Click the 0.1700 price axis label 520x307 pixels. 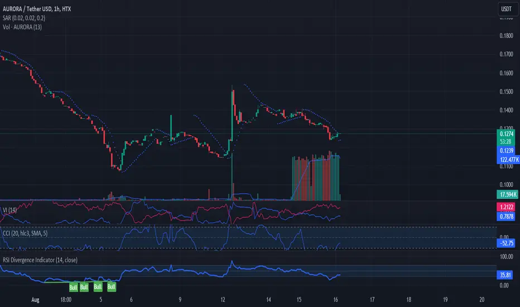pos(507,55)
